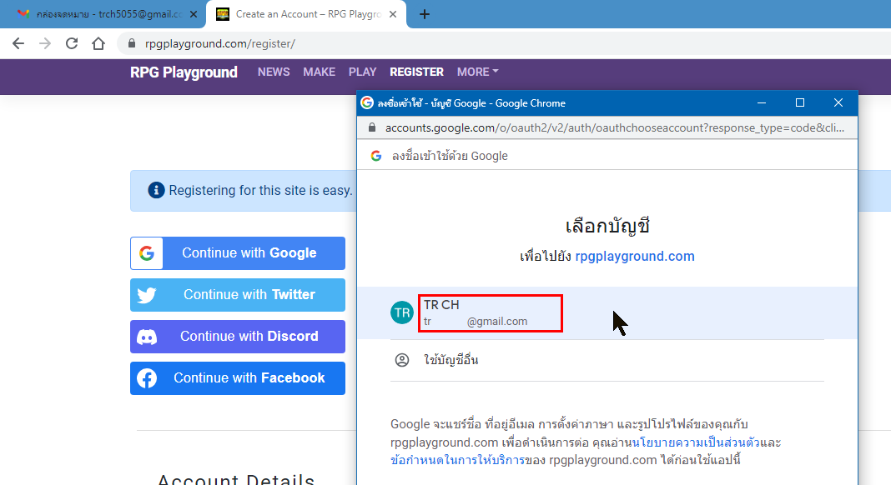Reload the page with the refresh icon
The width and height of the screenshot is (891, 485).
(x=72, y=43)
